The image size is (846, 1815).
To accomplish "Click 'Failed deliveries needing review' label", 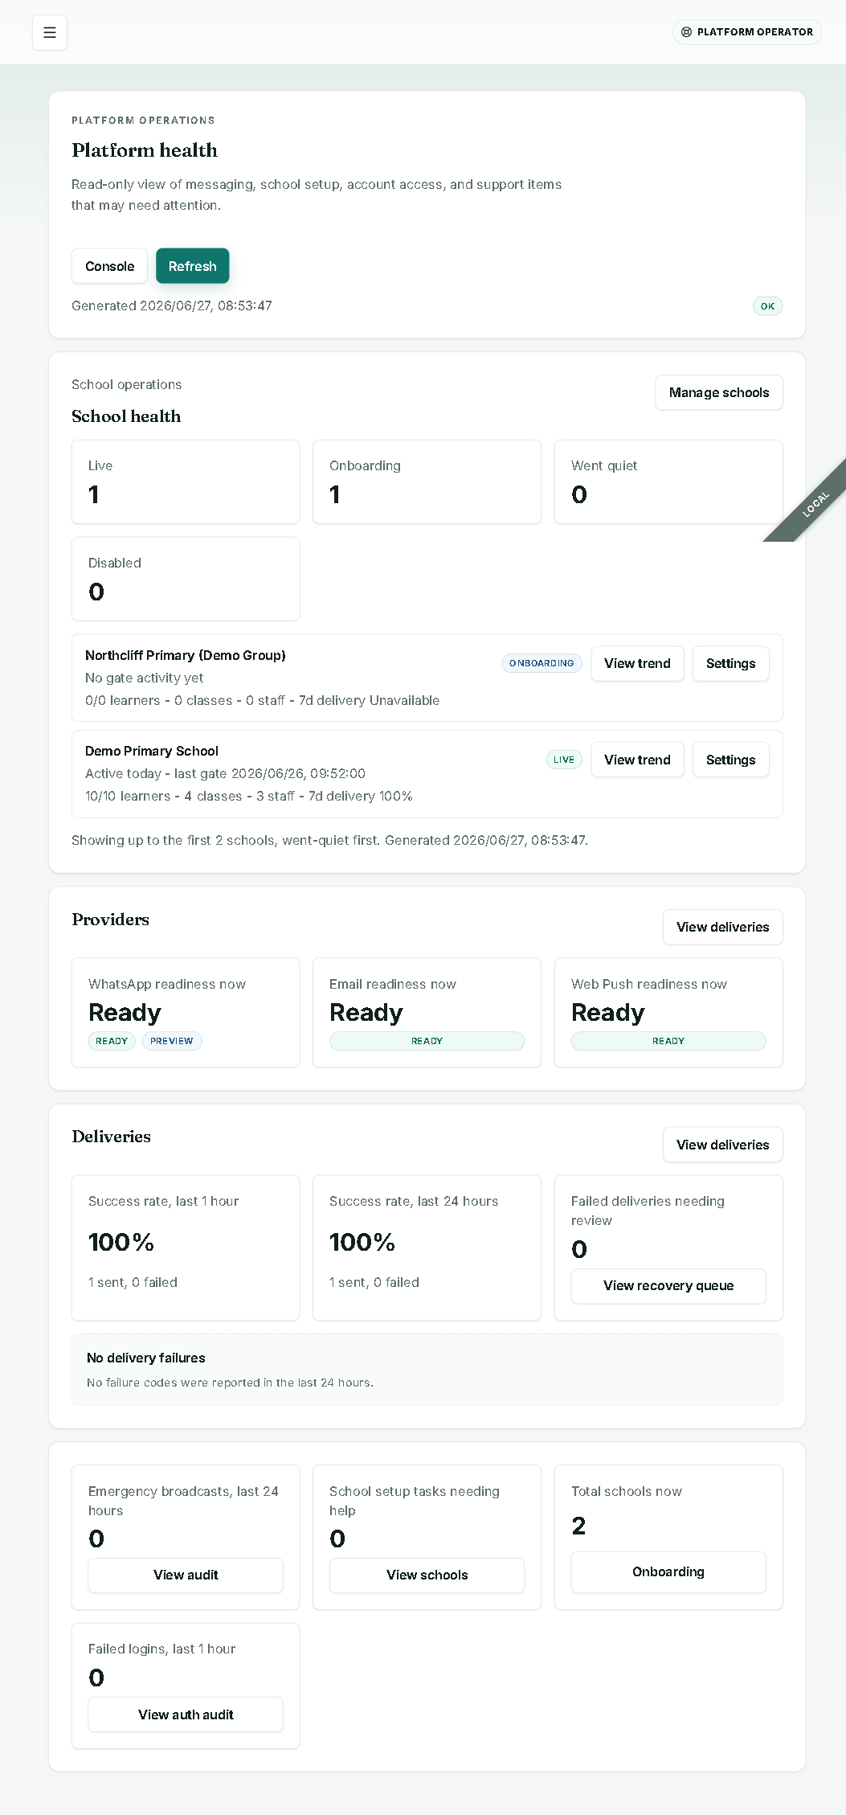I will click(648, 1211).
